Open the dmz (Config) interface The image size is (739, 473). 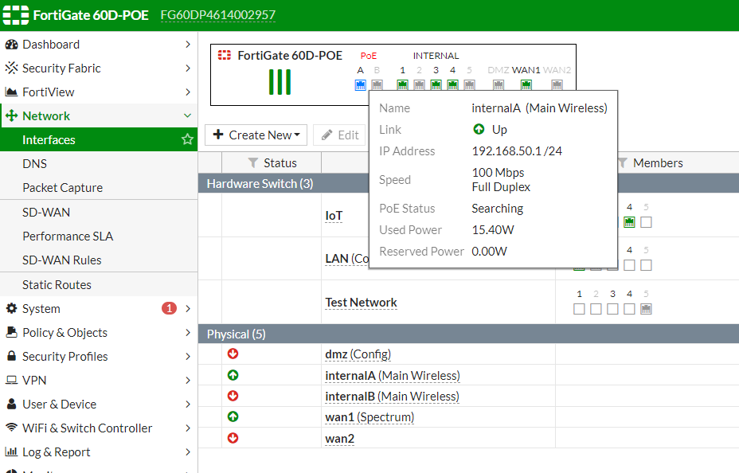point(358,354)
